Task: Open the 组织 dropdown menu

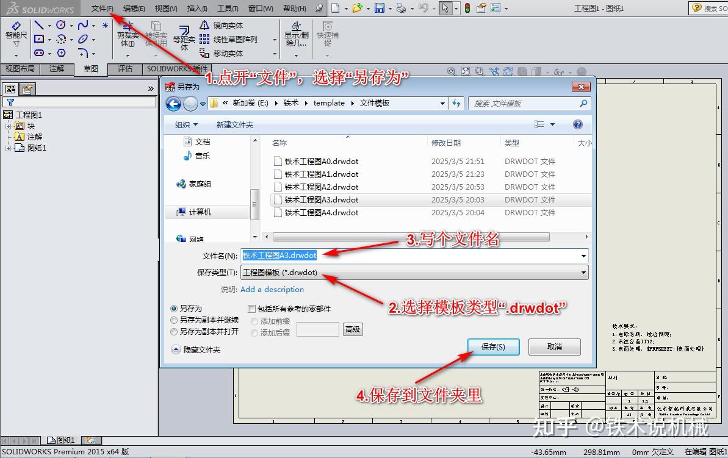Action: click(x=186, y=125)
